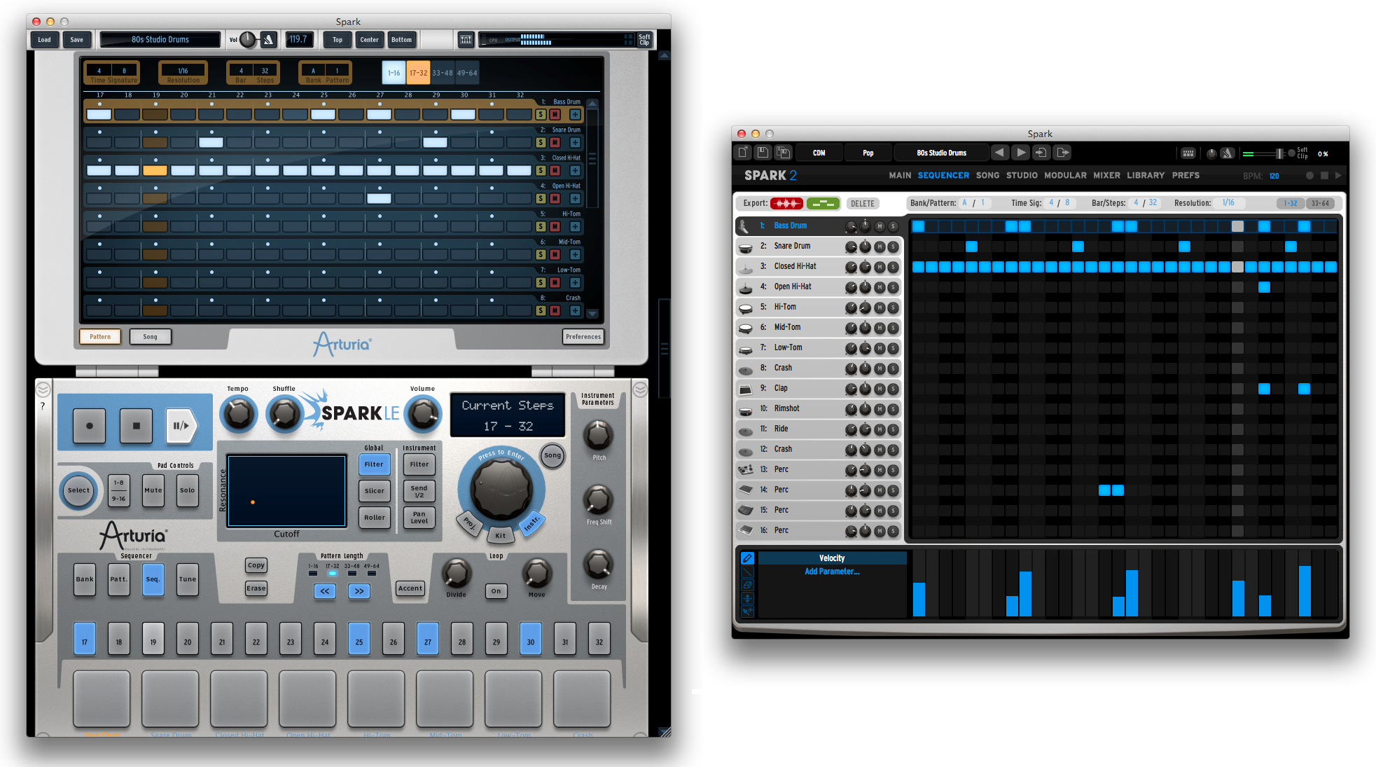Switch to the MIXER tab in Spark 2
Image resolution: width=1376 pixels, height=767 pixels.
1106,176
